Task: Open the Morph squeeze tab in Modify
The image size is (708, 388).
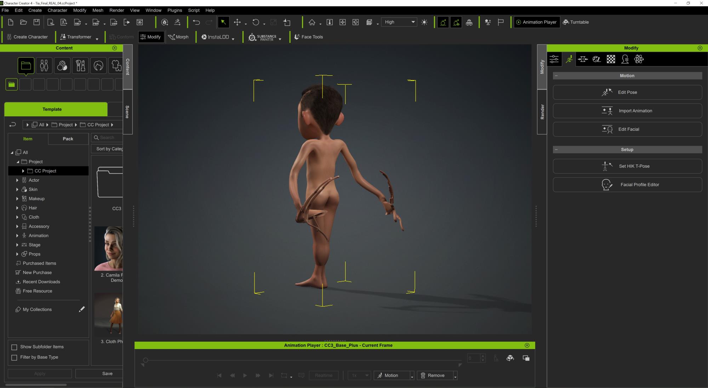Action: tap(583, 59)
